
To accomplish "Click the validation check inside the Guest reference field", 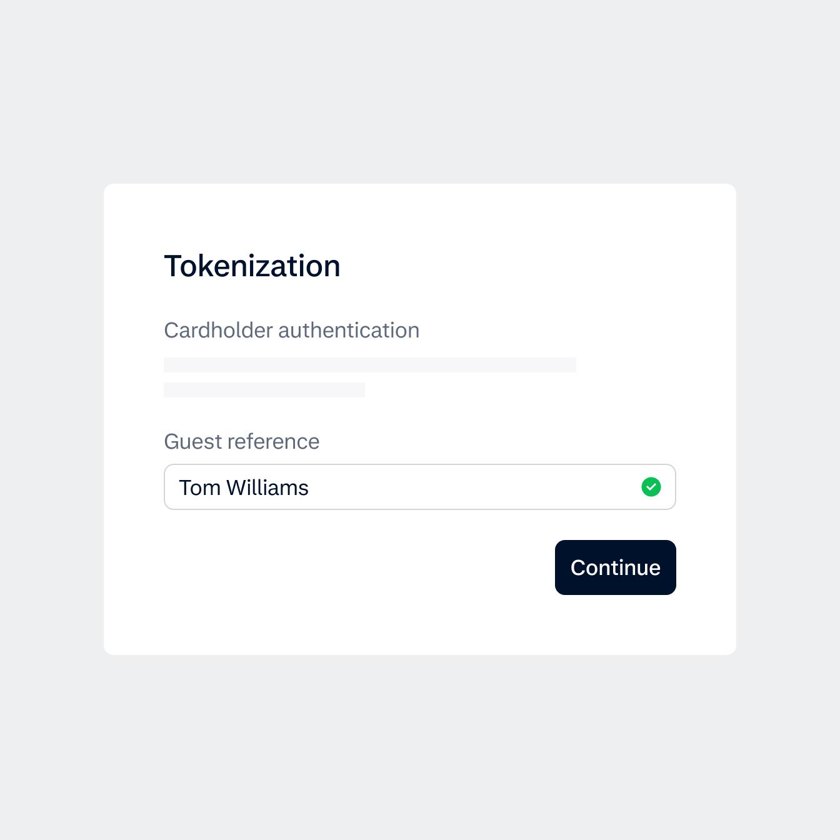I will point(651,487).
